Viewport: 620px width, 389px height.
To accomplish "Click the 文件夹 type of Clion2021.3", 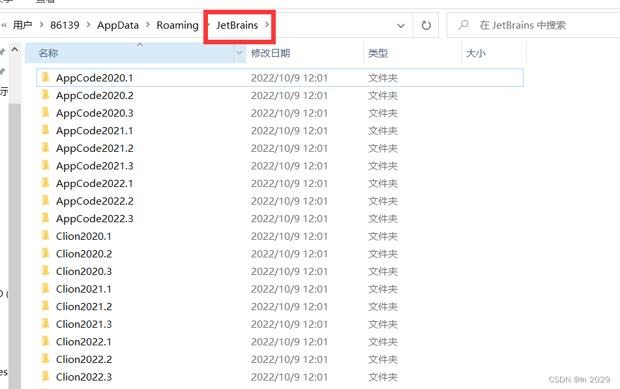I will point(383,324).
